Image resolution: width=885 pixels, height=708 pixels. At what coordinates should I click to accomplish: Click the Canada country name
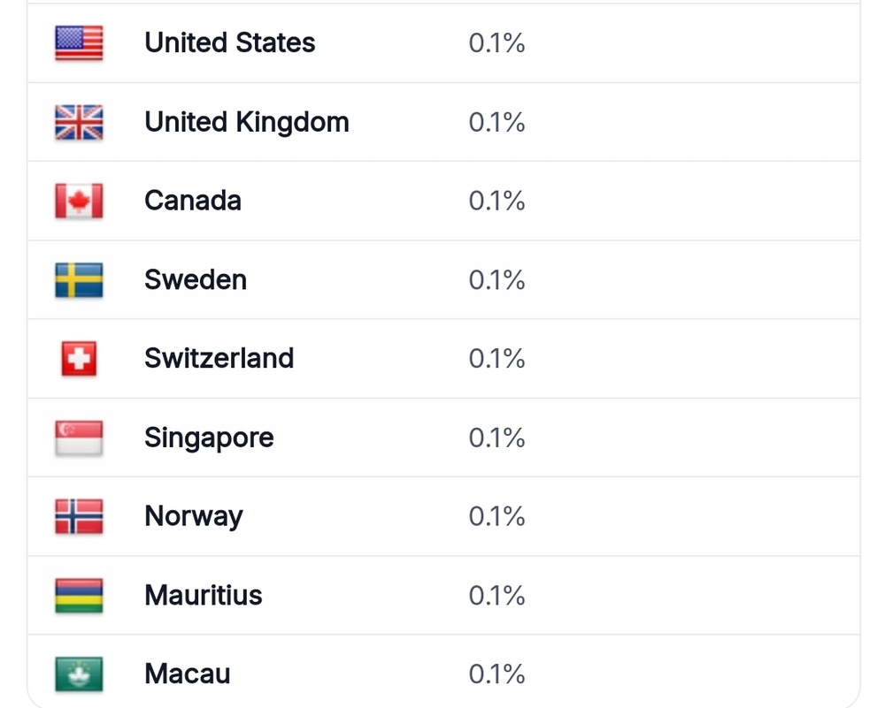pos(193,201)
